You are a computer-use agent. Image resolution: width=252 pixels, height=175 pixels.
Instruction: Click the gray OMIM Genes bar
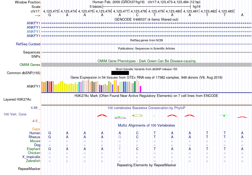[147, 65]
